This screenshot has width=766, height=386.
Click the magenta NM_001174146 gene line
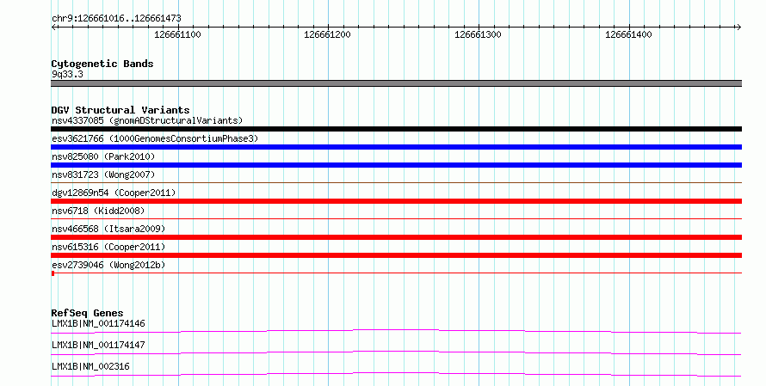[x=396, y=332]
